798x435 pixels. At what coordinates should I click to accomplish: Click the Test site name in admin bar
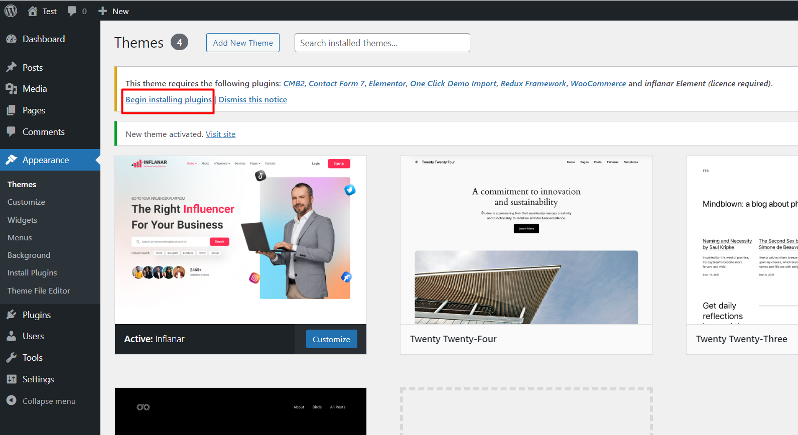tap(49, 11)
